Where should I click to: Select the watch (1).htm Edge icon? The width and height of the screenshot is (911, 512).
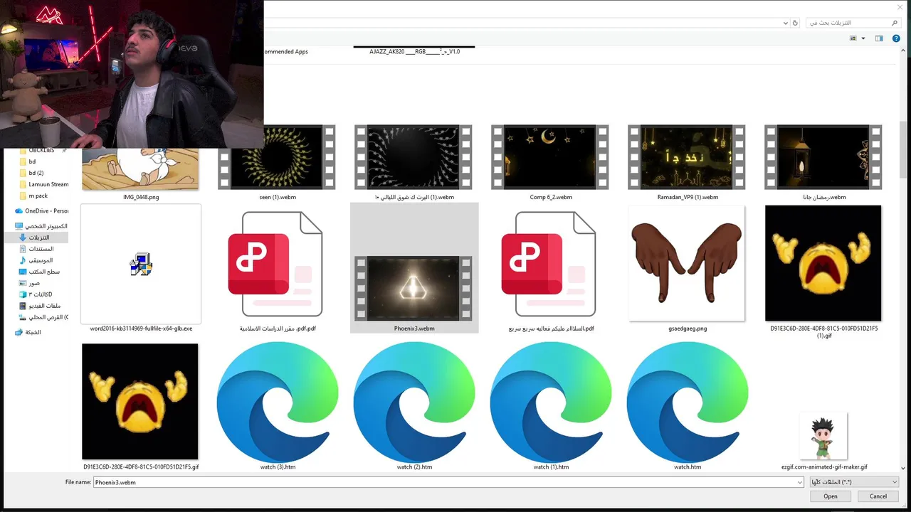tap(550, 402)
